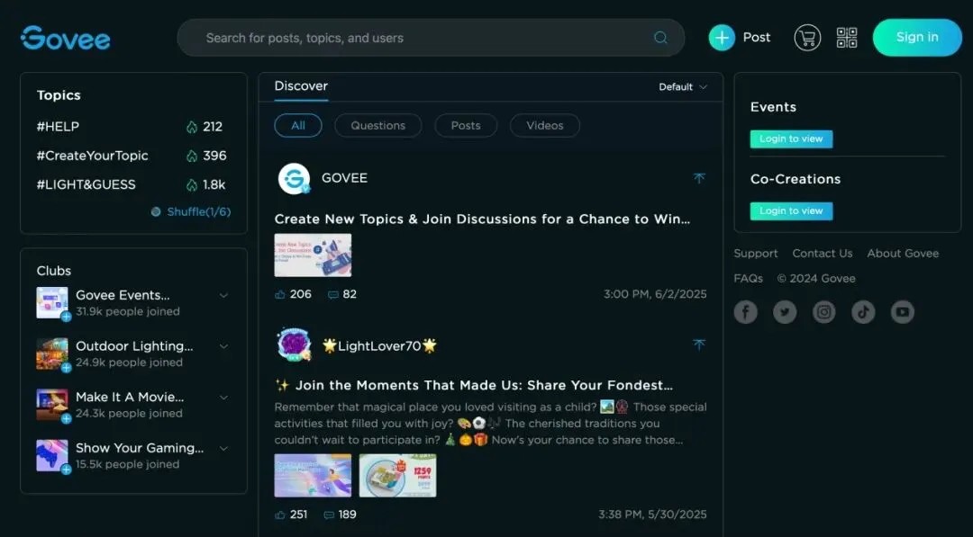Open the YouTube social icon
Viewport: 973px width, 537px height.
tap(902, 312)
